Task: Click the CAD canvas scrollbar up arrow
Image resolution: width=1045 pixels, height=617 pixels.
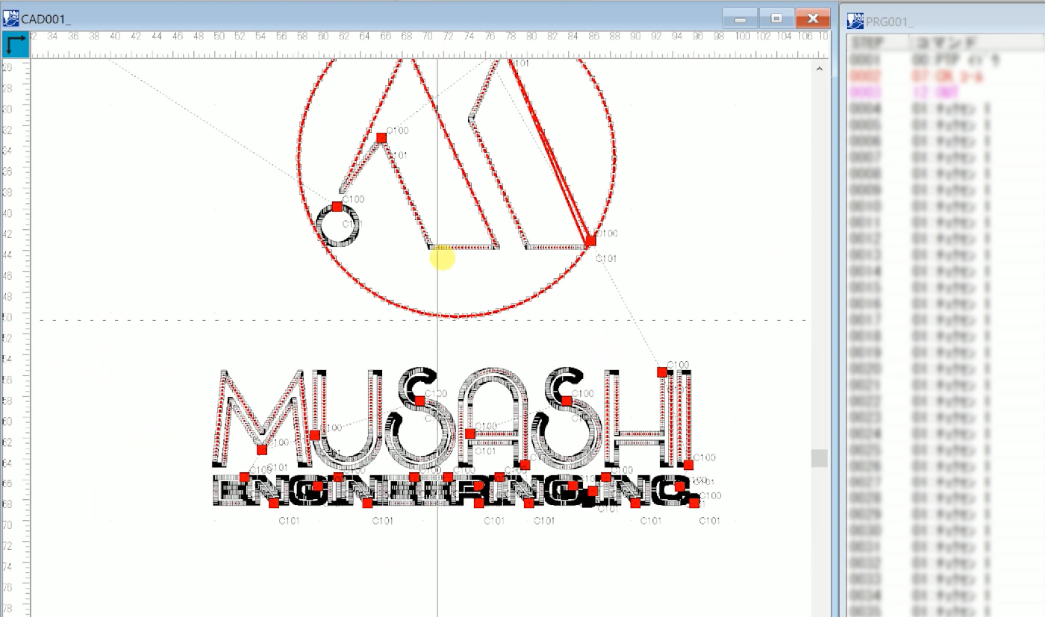Action: tap(820, 69)
